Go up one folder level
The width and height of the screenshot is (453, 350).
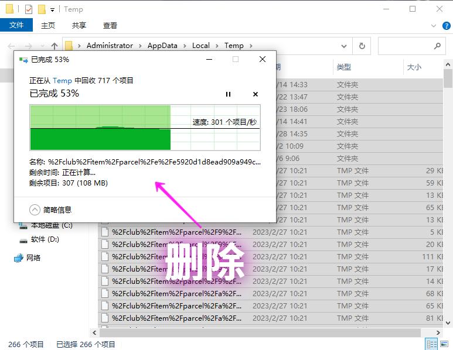(x=55, y=46)
